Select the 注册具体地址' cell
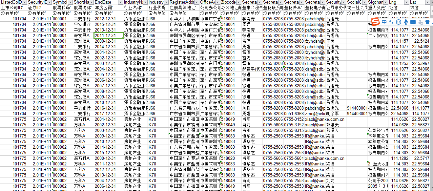Viewport: 433px width, 191px height. (x=184, y=8)
